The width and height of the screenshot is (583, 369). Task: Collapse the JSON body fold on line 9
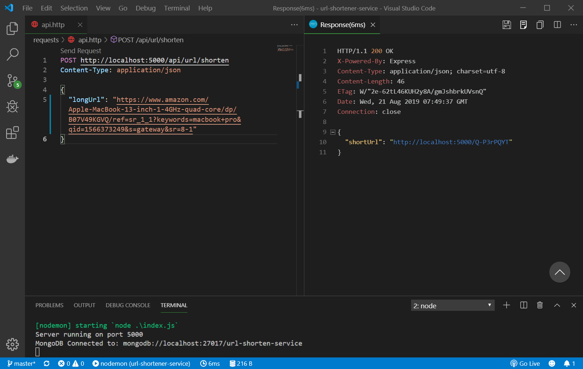[x=333, y=132]
